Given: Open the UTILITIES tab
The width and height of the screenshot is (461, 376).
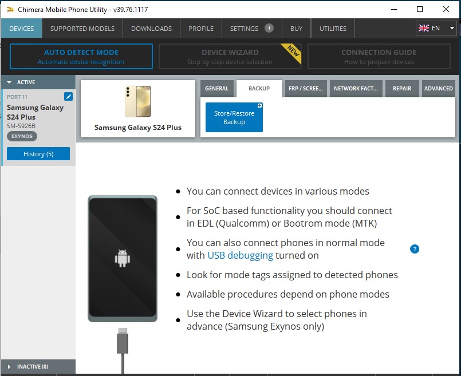Looking at the screenshot, I should (x=333, y=29).
